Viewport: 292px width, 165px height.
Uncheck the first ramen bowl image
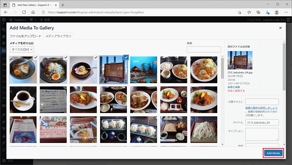click(x=35, y=58)
